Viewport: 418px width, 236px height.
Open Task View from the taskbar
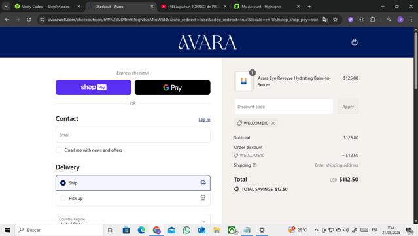111,230
